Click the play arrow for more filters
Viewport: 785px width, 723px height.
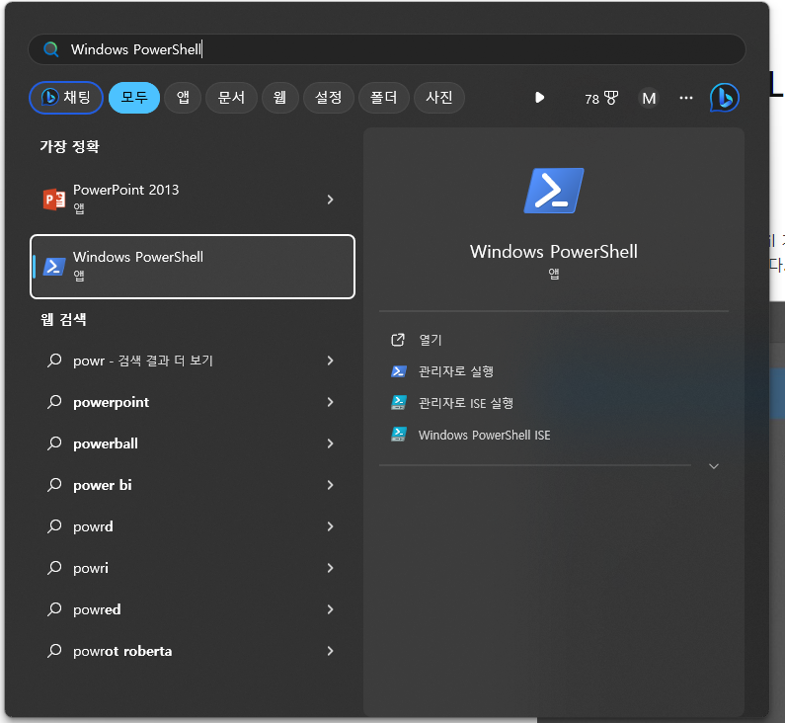pyautogui.click(x=539, y=97)
